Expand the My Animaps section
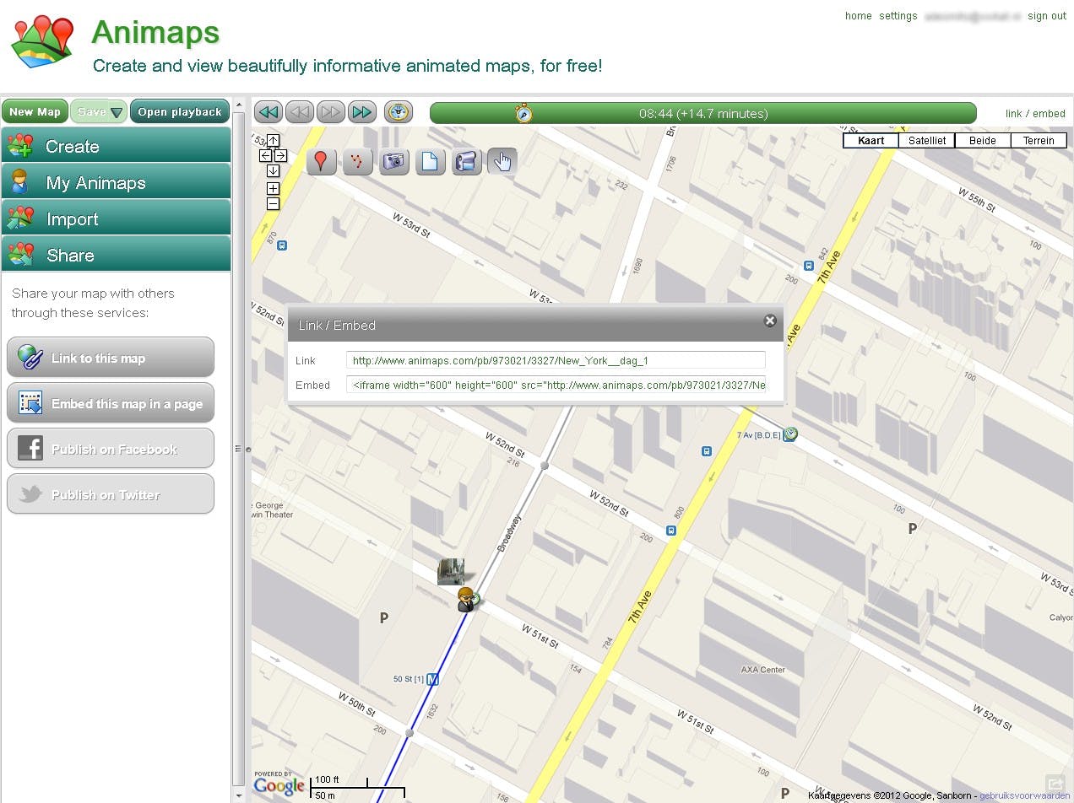Image resolution: width=1074 pixels, height=803 pixels. [116, 182]
